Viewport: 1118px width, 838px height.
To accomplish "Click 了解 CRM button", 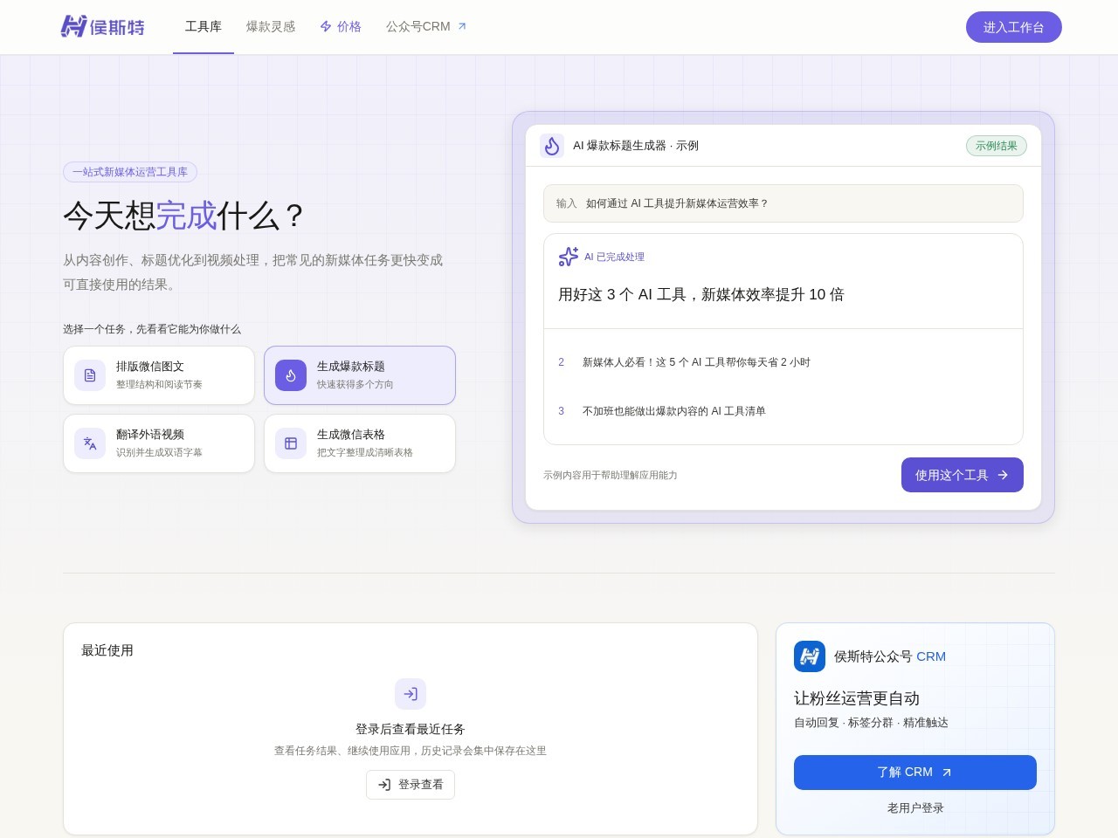I will [x=915, y=773].
